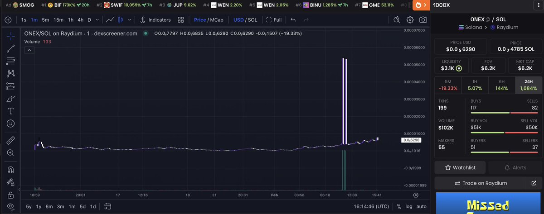Set chart range to 1y
Viewport: 544px width, 214px height.
click(x=39, y=206)
